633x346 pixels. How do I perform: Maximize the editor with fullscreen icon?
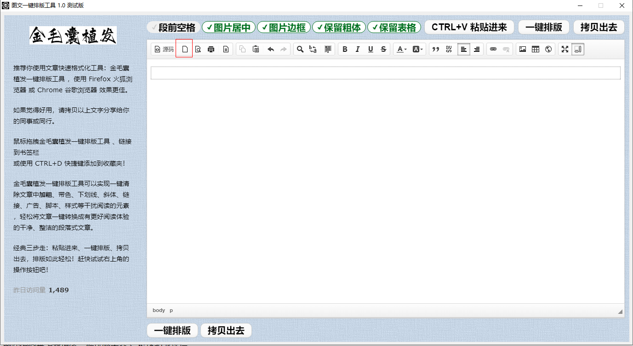(x=565, y=49)
